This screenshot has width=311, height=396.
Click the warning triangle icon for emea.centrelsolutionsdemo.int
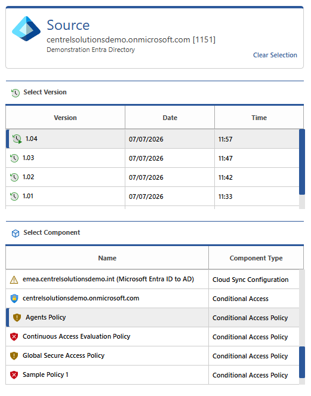[14, 280]
